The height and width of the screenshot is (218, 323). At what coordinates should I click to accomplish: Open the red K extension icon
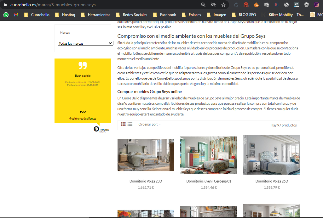coord(276,5)
